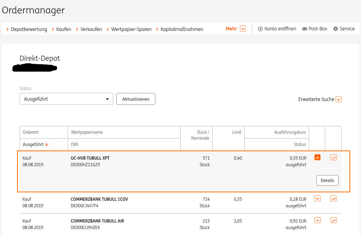Open the Status dropdown showing Ausgeführt
Image resolution: width=361 pixels, height=235 pixels.
[66, 99]
